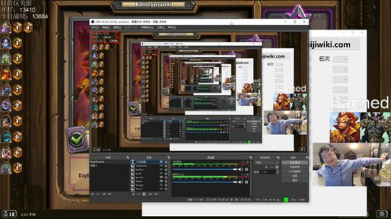
Task: Toggle lock icon of the pirate source
Action: (166, 177)
